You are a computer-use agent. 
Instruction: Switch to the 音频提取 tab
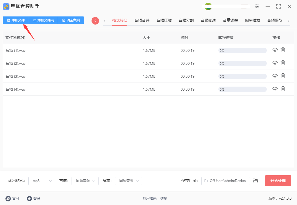[275, 20]
